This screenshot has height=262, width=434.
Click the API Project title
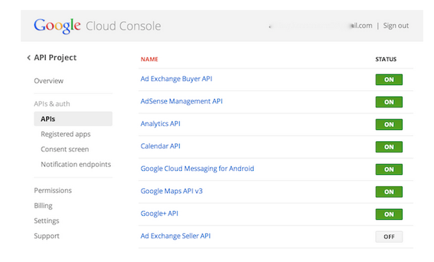(55, 58)
